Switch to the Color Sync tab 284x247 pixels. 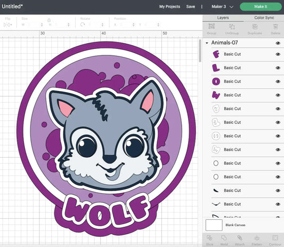(264, 18)
